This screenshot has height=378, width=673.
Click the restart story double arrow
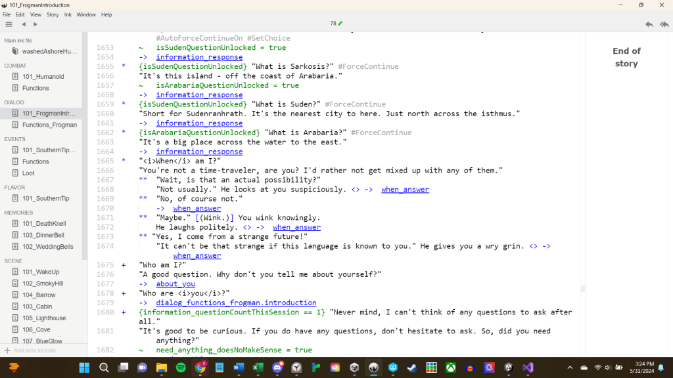point(664,24)
